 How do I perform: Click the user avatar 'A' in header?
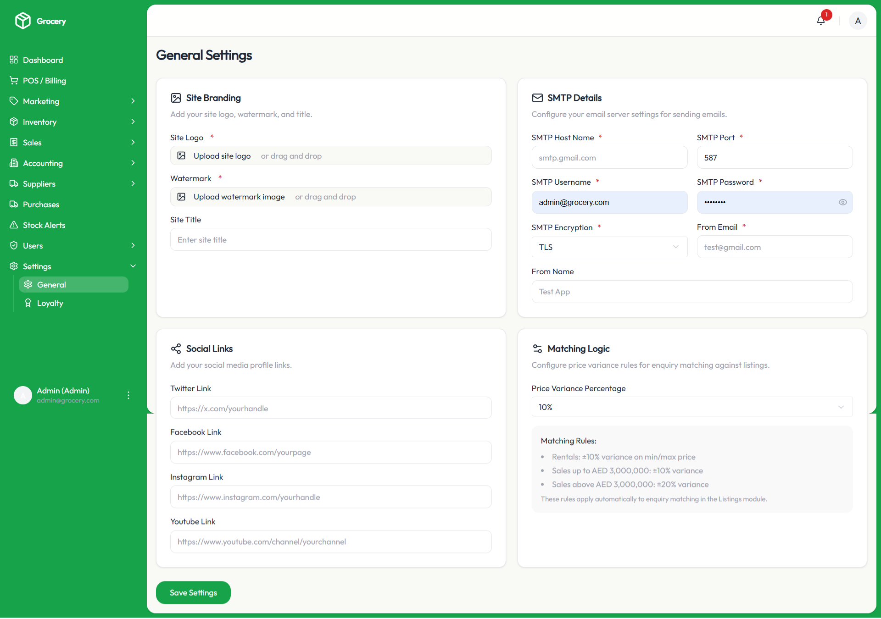[x=857, y=21]
